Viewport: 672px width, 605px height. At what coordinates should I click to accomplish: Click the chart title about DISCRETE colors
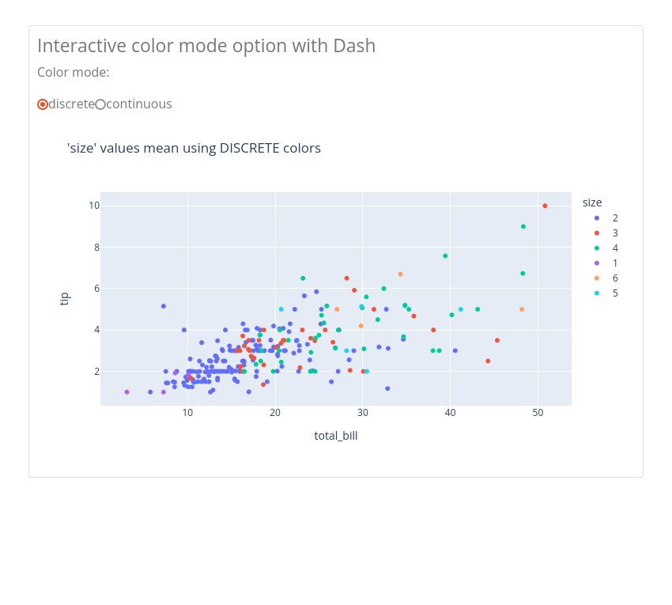click(x=194, y=148)
